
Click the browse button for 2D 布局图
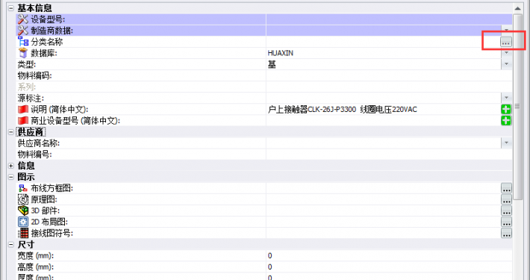(x=506, y=223)
